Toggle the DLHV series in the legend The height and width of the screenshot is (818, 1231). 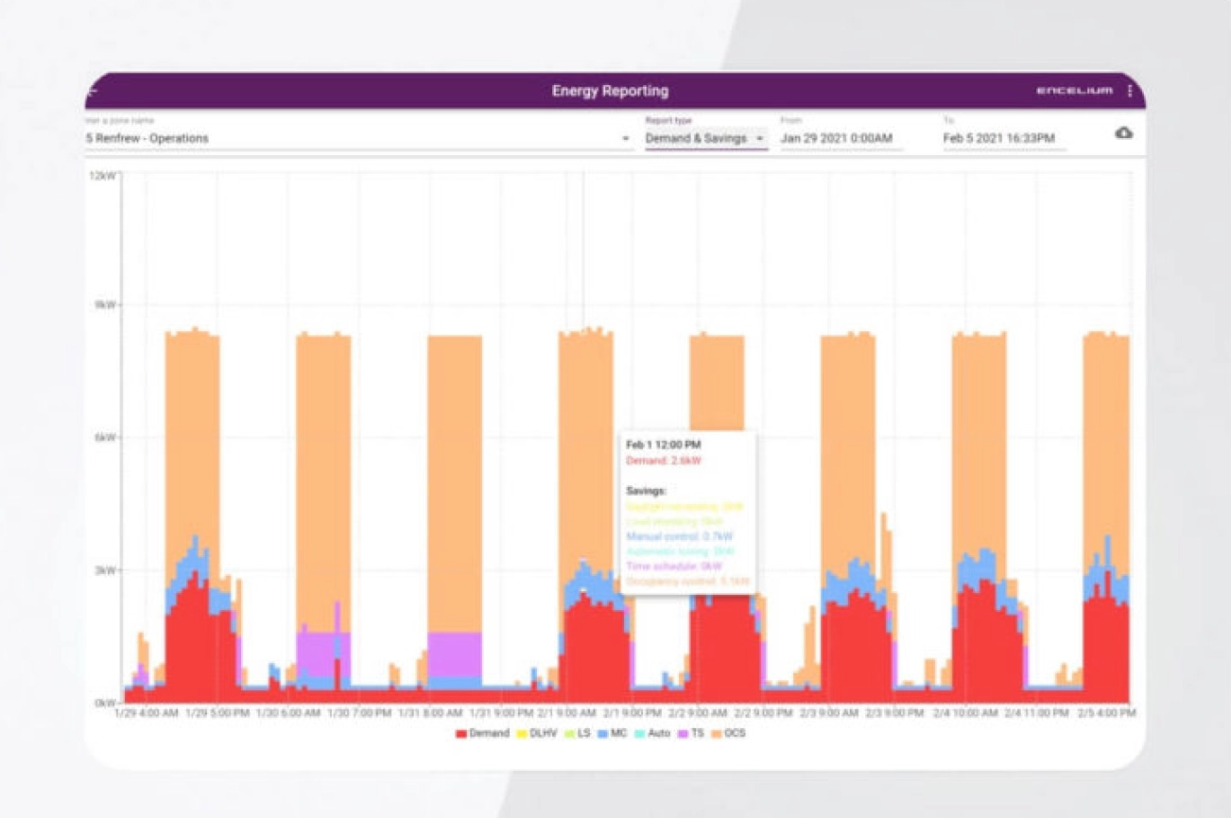[537, 733]
